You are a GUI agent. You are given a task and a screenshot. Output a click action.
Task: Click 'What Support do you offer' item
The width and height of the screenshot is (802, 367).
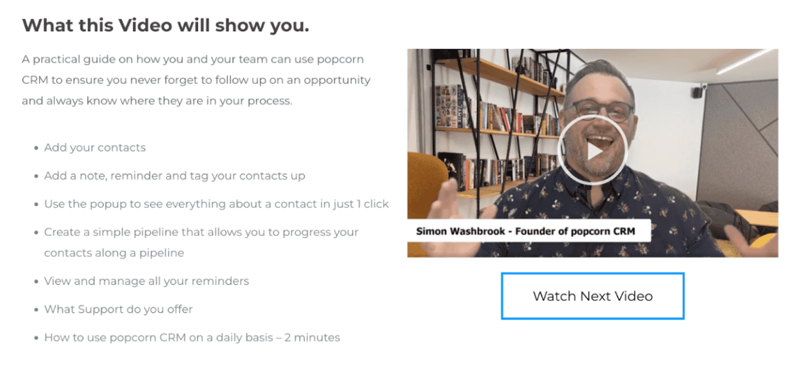tap(118, 309)
